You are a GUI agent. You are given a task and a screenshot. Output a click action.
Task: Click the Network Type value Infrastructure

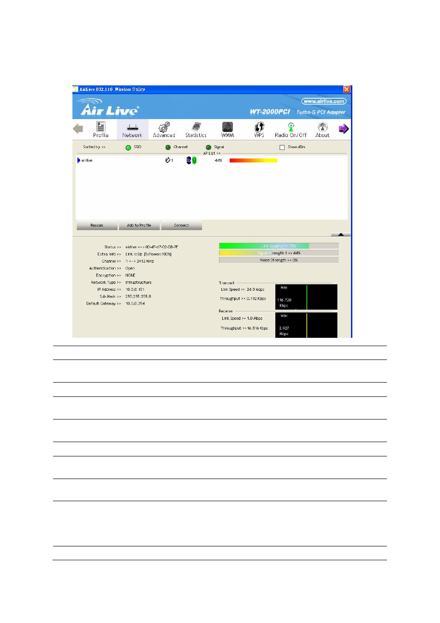pyautogui.click(x=138, y=282)
